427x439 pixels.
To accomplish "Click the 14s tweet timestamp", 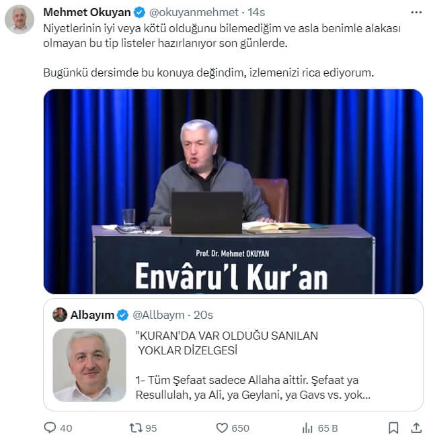I will (256, 12).
